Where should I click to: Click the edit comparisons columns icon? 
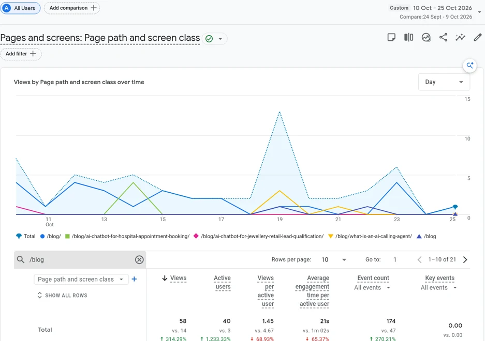[408, 37]
